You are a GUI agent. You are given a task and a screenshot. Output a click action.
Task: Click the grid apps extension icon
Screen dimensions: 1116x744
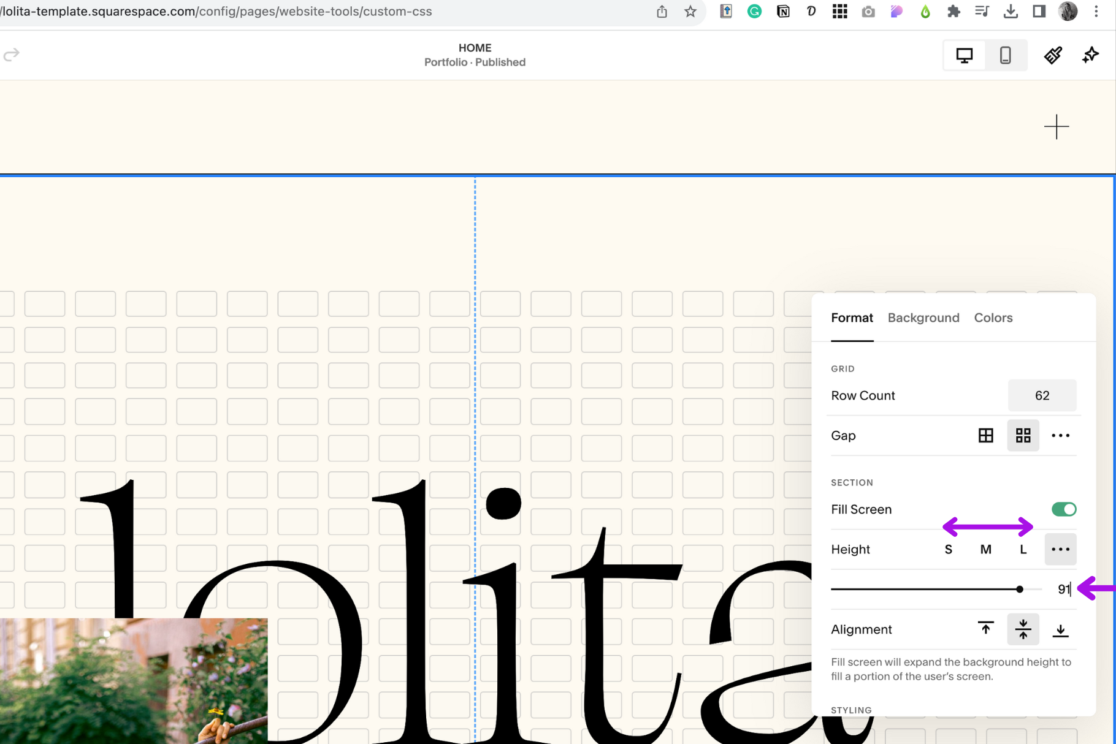[x=839, y=12]
